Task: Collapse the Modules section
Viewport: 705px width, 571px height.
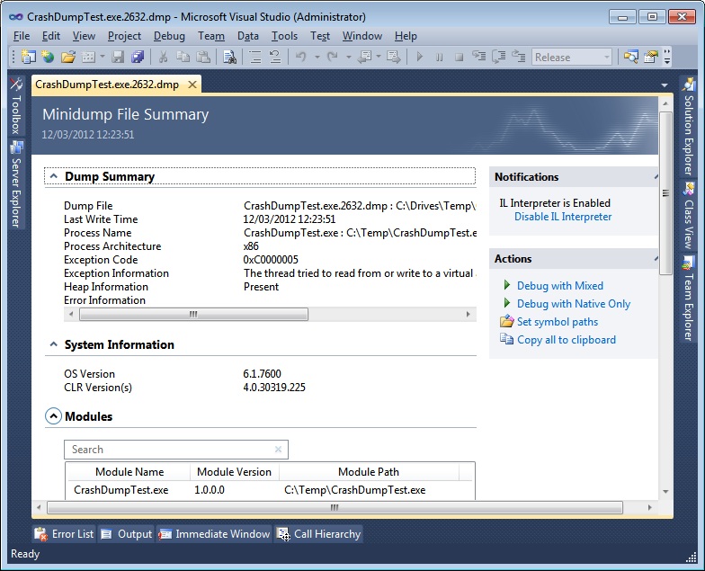Action: click(x=53, y=416)
